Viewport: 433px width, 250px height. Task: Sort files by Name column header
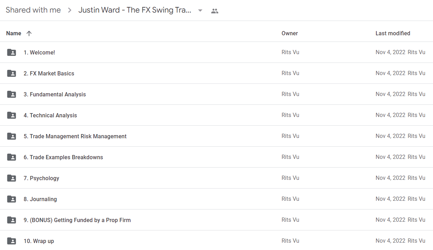(14, 34)
